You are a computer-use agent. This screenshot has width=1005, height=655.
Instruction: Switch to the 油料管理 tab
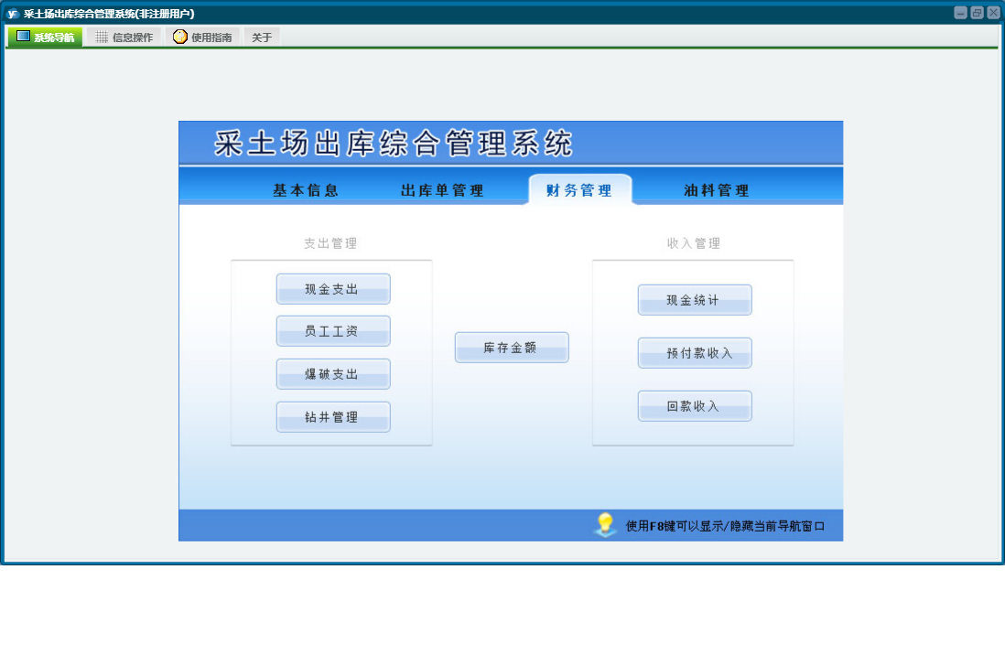(x=717, y=190)
